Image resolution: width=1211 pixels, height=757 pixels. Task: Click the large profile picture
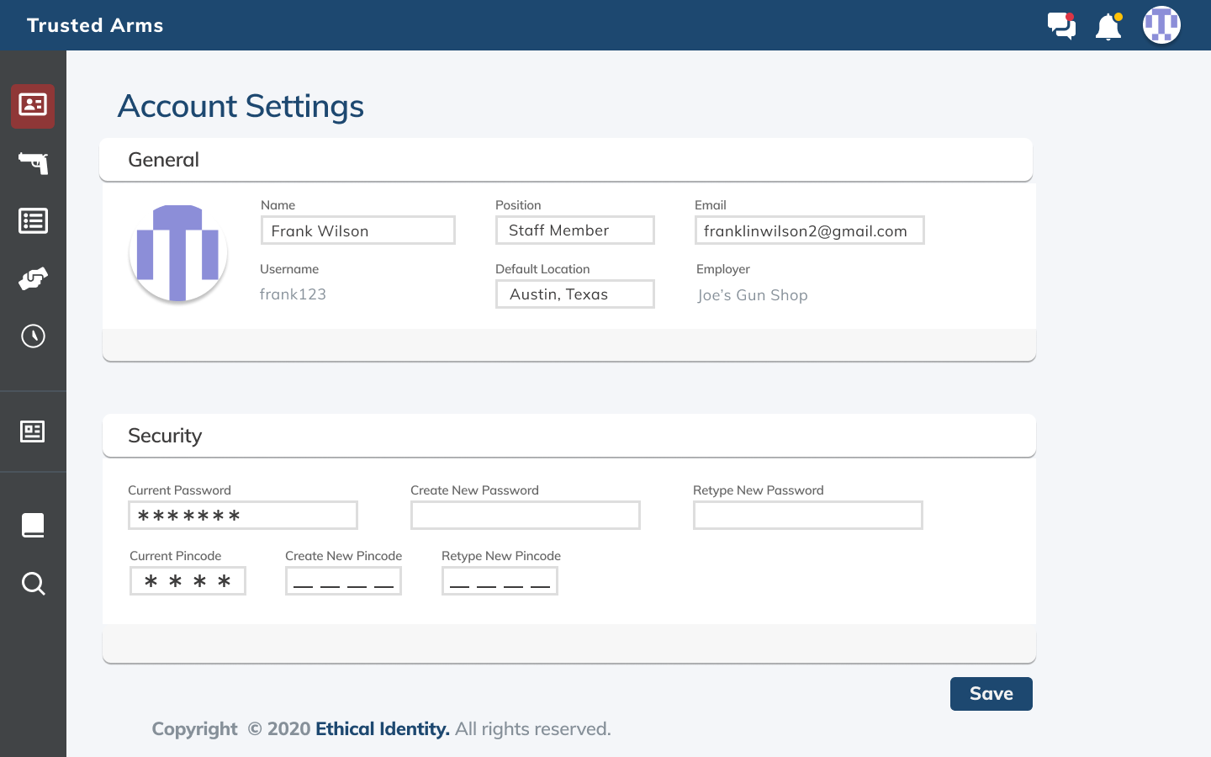(178, 253)
